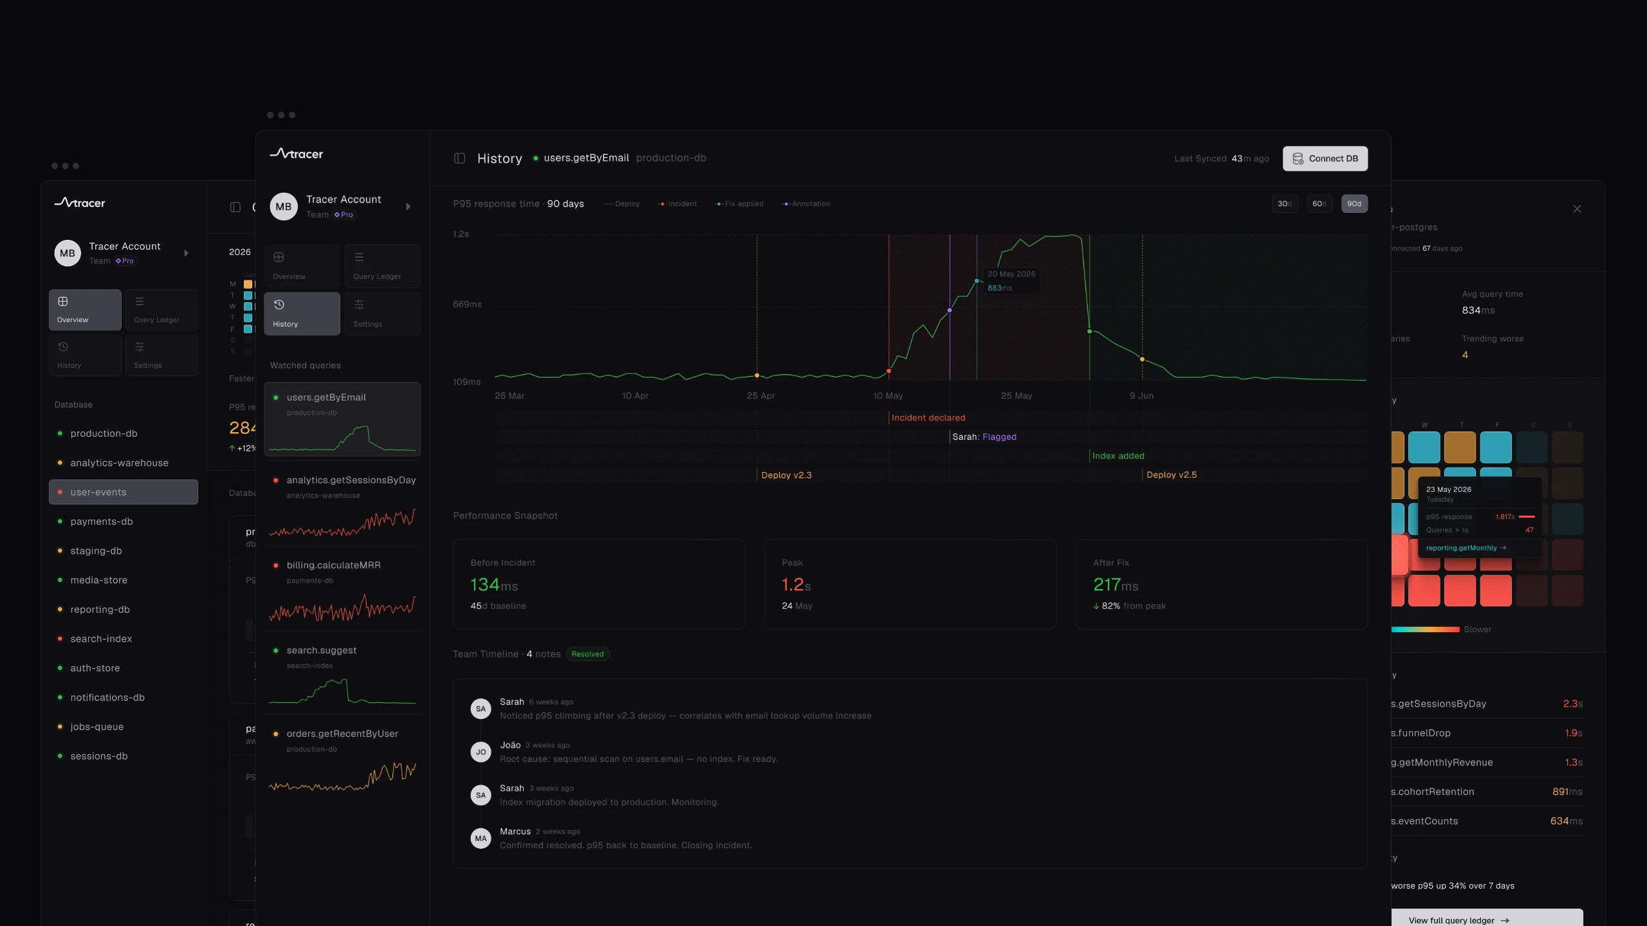Toggle sidebar panel icon beside History title
Image resolution: width=1647 pixels, height=926 pixels.
tap(459, 158)
